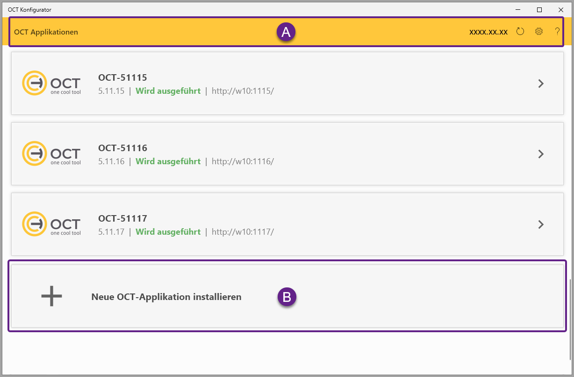Click the OCT logo of OCT-51117
Image resolution: width=574 pixels, height=377 pixels.
(x=51, y=224)
